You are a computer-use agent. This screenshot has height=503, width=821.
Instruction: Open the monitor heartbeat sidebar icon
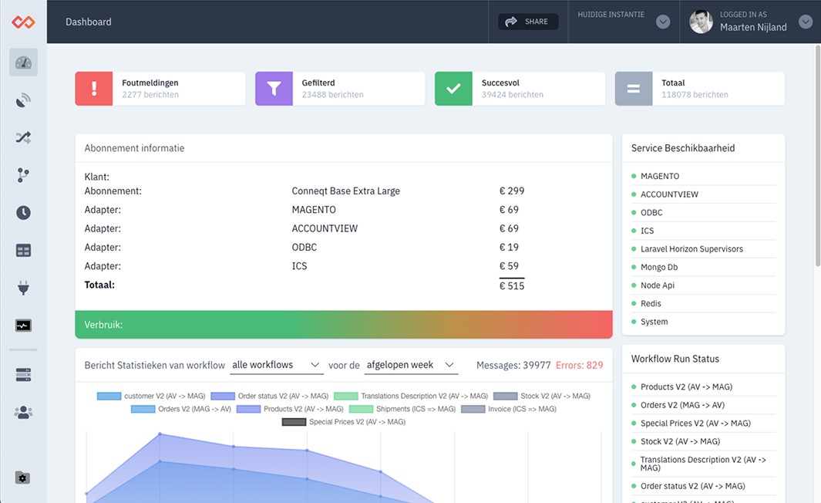[23, 326]
